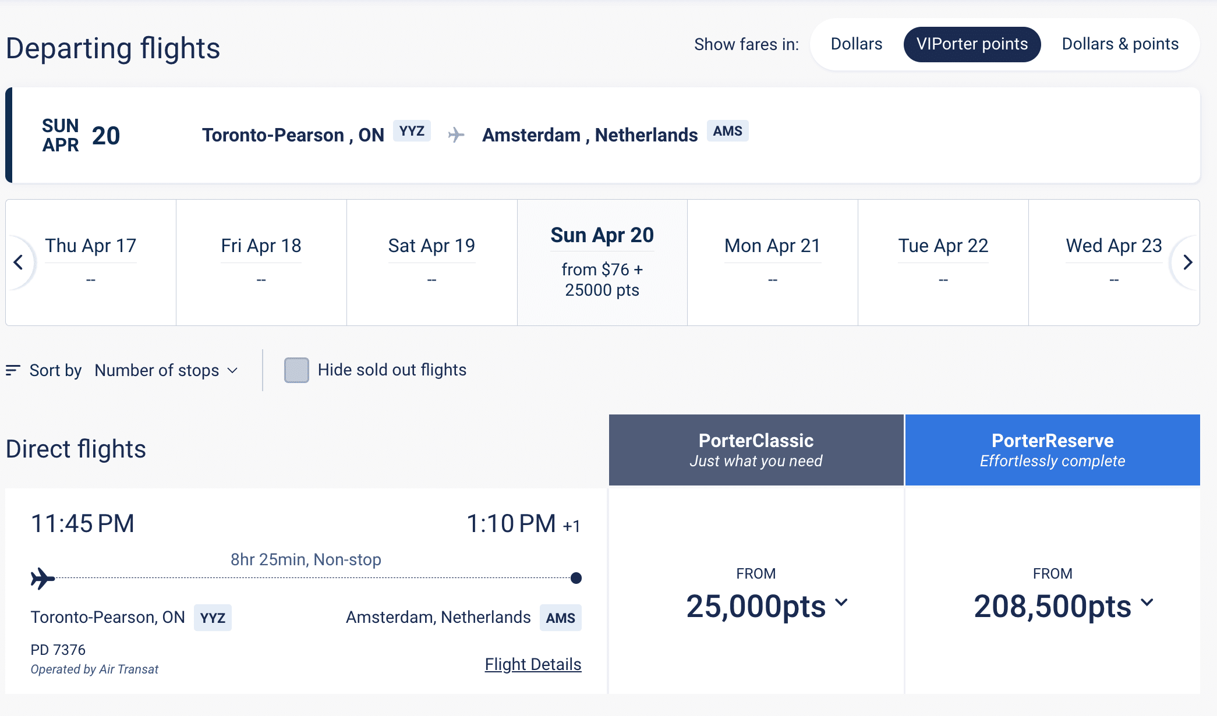The width and height of the screenshot is (1217, 716).
Task: Open the Flight Details link
Action: click(533, 664)
